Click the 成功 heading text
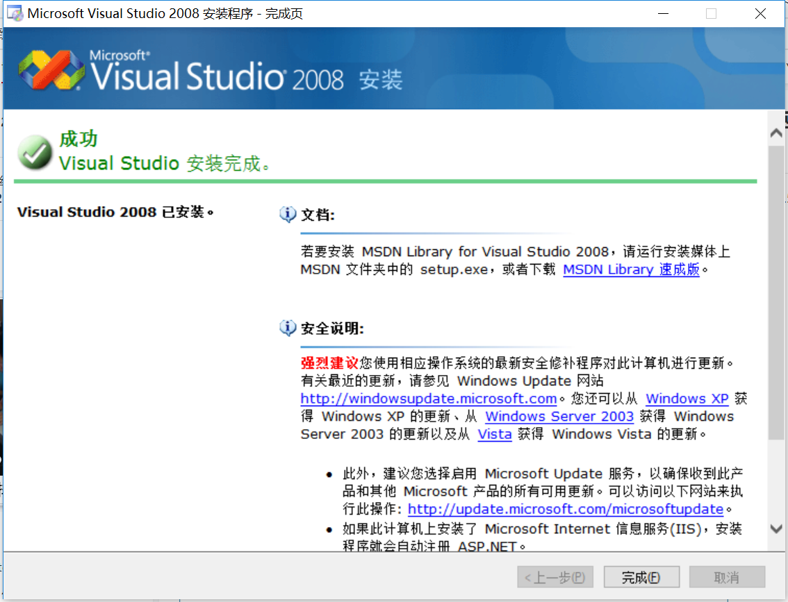This screenshot has width=788, height=602. click(78, 139)
